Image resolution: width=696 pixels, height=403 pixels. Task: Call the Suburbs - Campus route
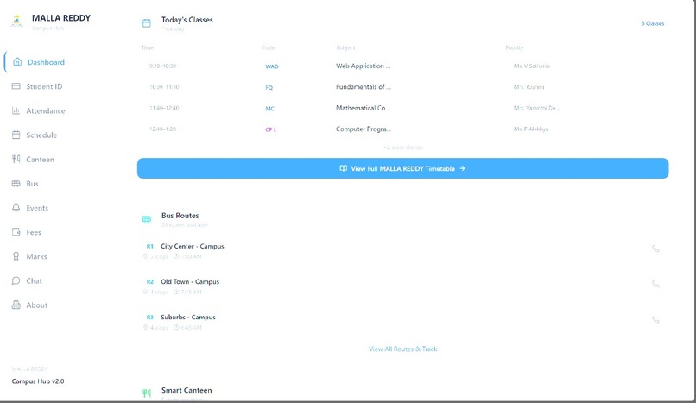click(655, 319)
